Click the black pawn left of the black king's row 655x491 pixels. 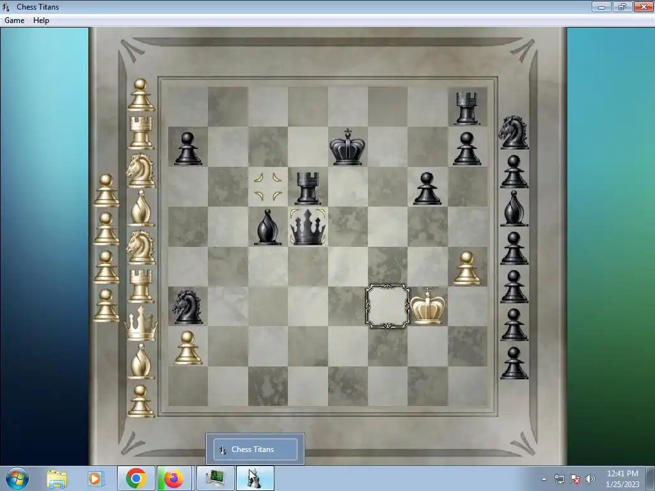(x=187, y=148)
